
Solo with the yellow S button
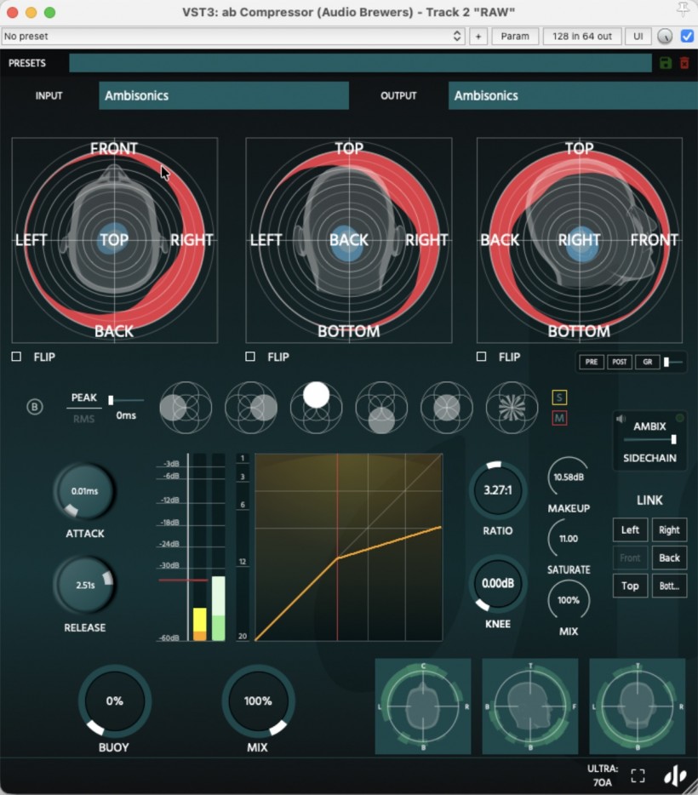click(x=559, y=397)
